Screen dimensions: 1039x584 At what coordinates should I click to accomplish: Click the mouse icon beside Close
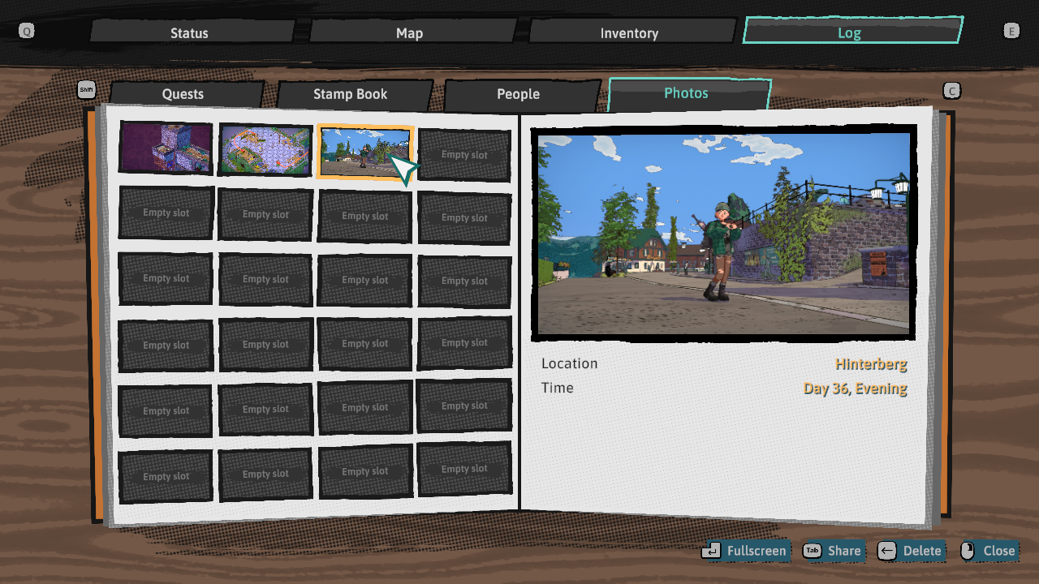pyautogui.click(x=967, y=551)
